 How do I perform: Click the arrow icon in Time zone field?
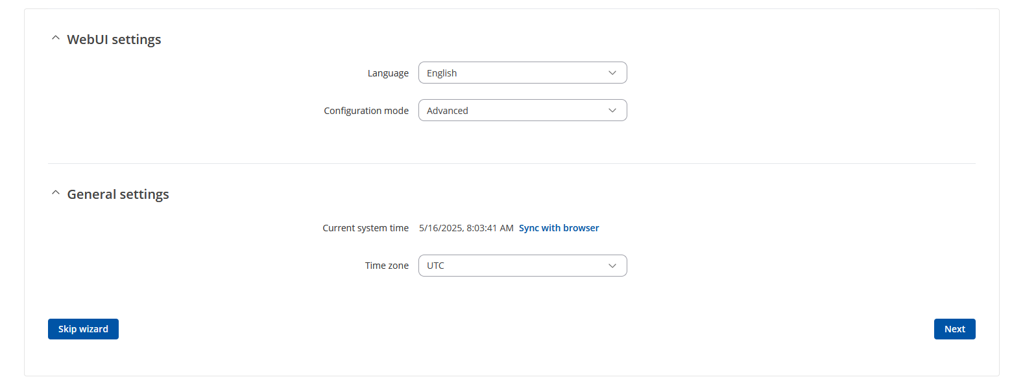point(612,266)
